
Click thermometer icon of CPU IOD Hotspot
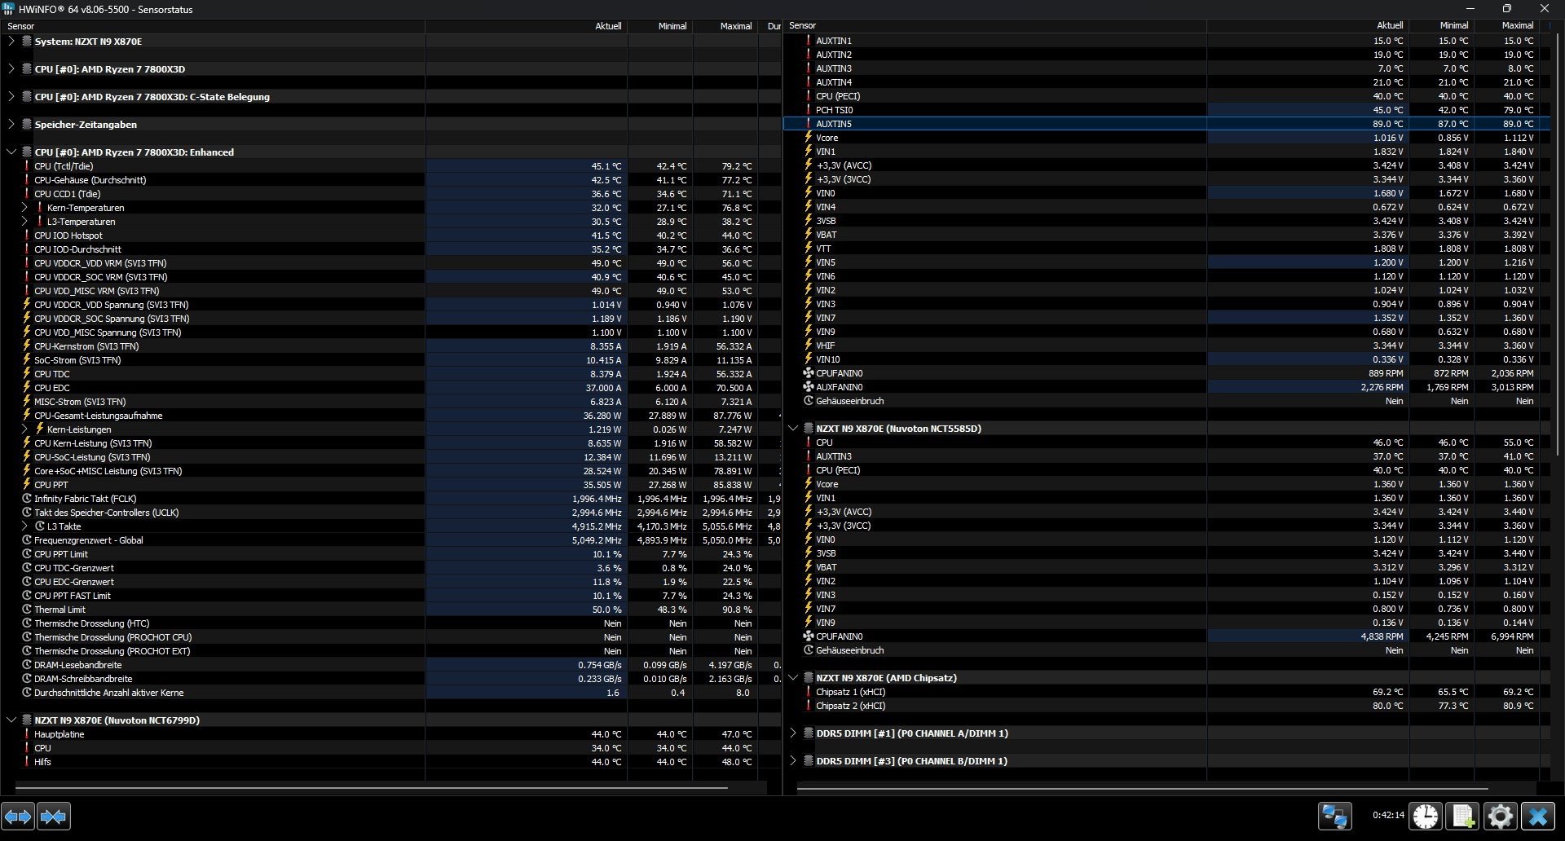27,236
